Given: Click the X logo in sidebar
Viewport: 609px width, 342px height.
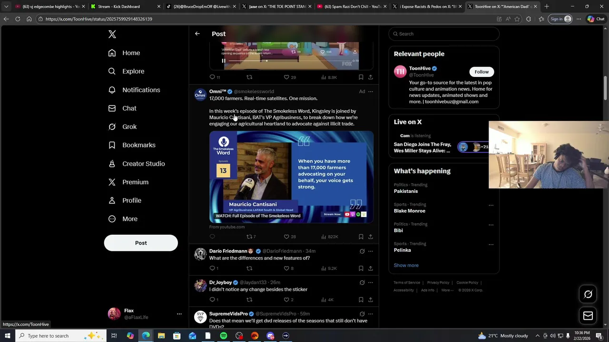Looking at the screenshot, I should pyautogui.click(x=112, y=34).
